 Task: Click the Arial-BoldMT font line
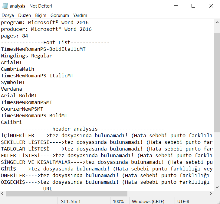pos(19,96)
